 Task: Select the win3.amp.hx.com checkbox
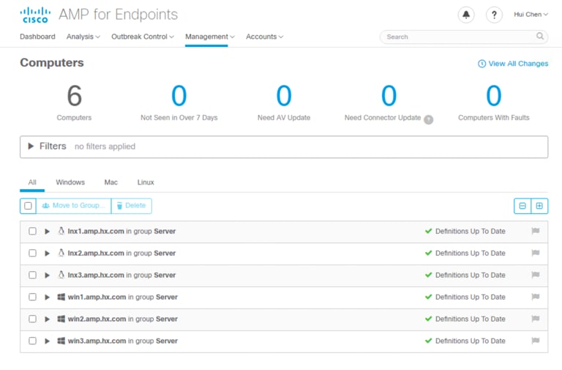tap(32, 341)
